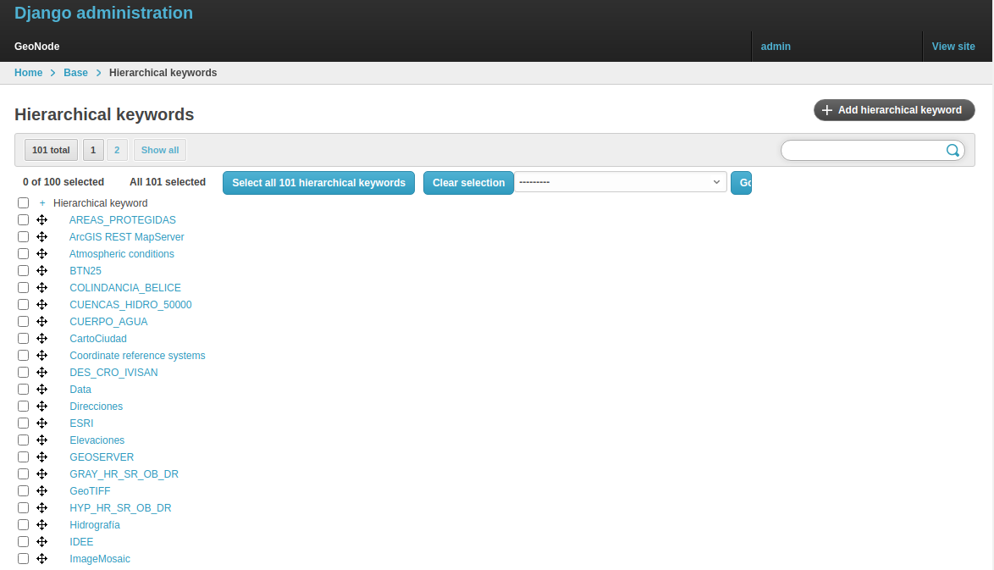The image size is (994, 570).
Task: Click inside the search input field
Action: click(x=864, y=150)
